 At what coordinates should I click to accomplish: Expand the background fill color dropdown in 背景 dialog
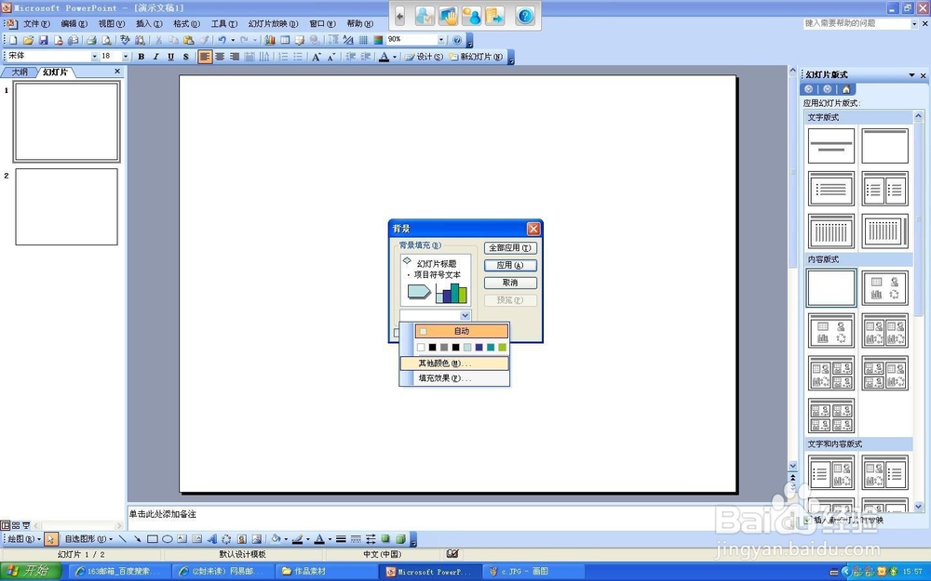[465, 315]
